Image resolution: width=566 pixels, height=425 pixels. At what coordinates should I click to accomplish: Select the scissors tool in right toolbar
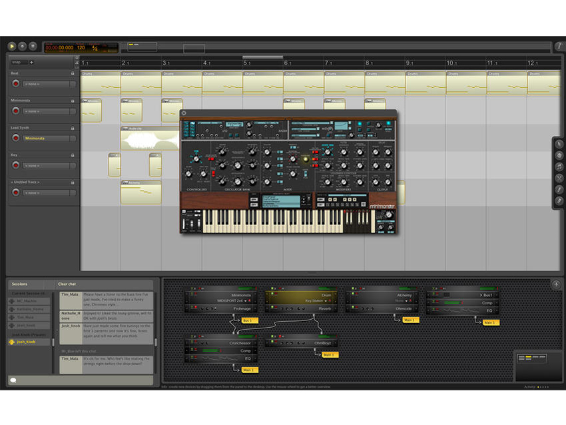tap(559, 178)
